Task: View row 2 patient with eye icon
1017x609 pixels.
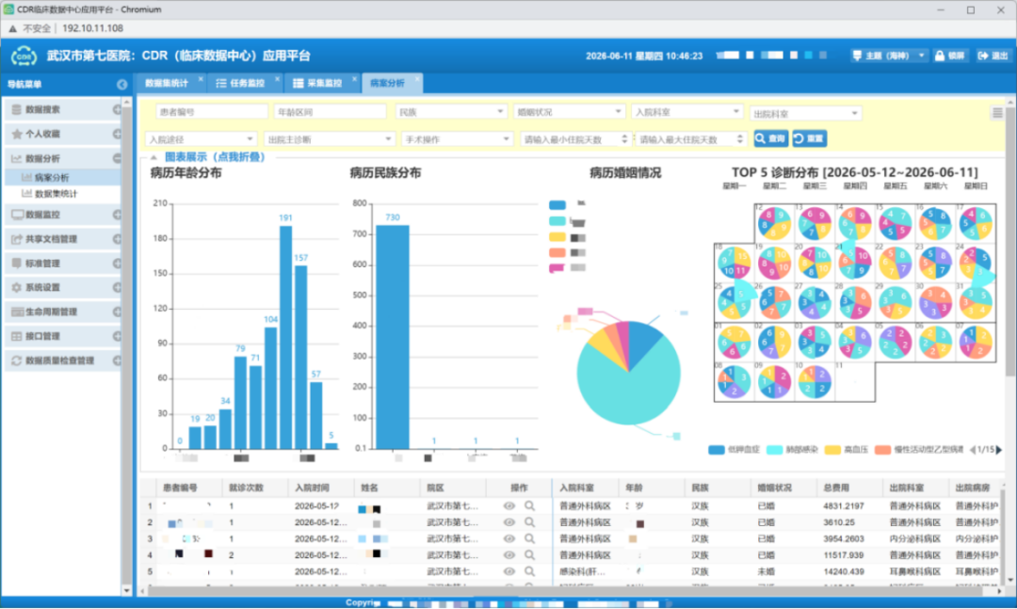Action: pos(509,522)
